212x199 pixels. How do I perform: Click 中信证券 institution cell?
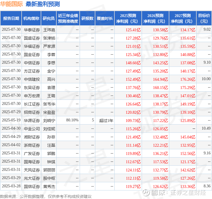tap(32, 63)
